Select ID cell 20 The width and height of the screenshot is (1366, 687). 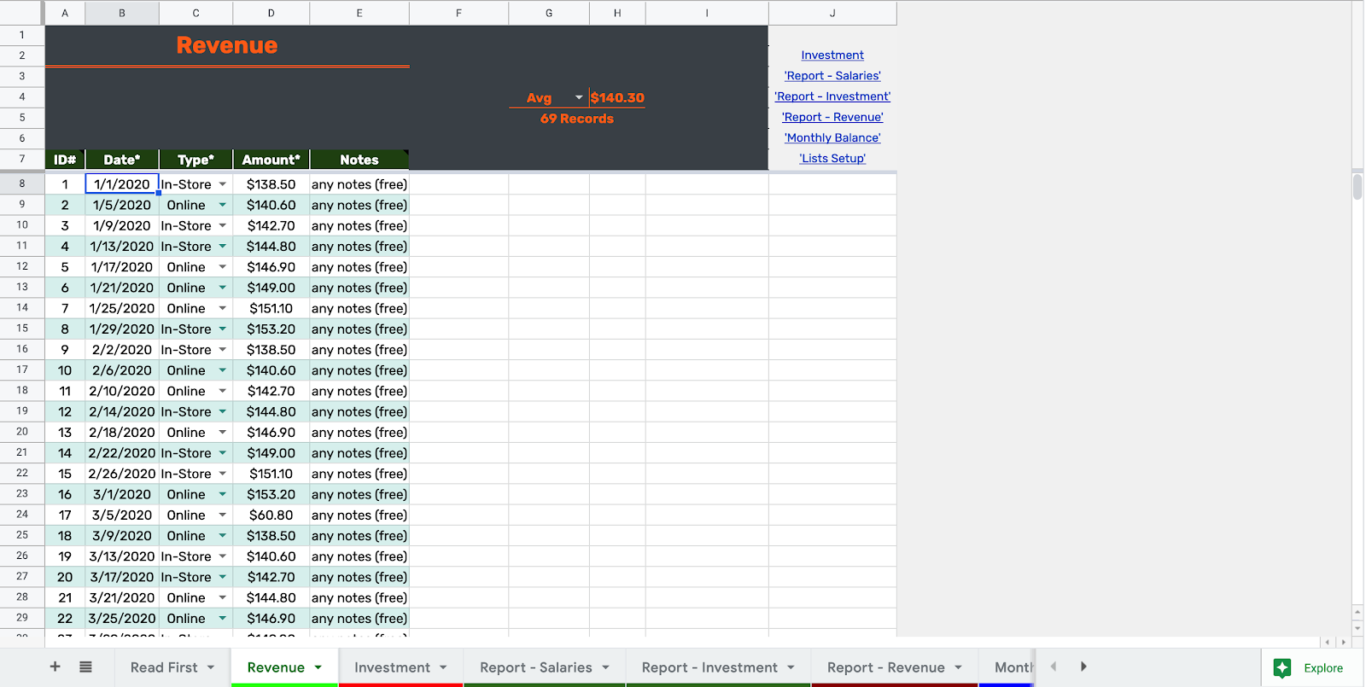[65, 578]
